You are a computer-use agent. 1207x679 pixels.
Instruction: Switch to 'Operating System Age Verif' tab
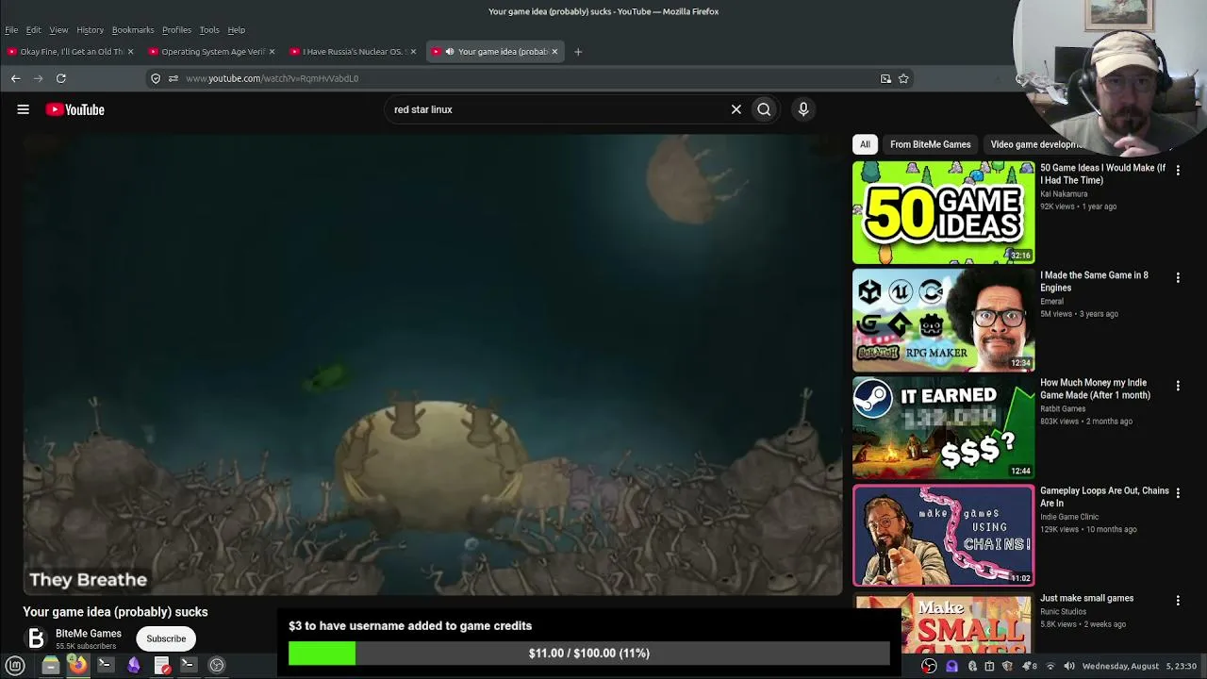[x=213, y=52]
